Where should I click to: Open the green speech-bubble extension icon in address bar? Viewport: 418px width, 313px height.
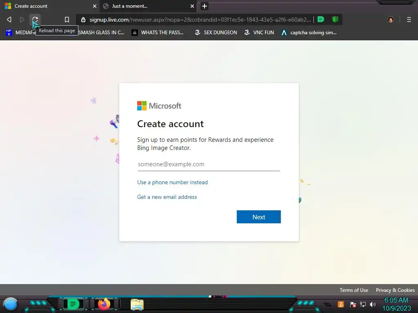click(321, 19)
